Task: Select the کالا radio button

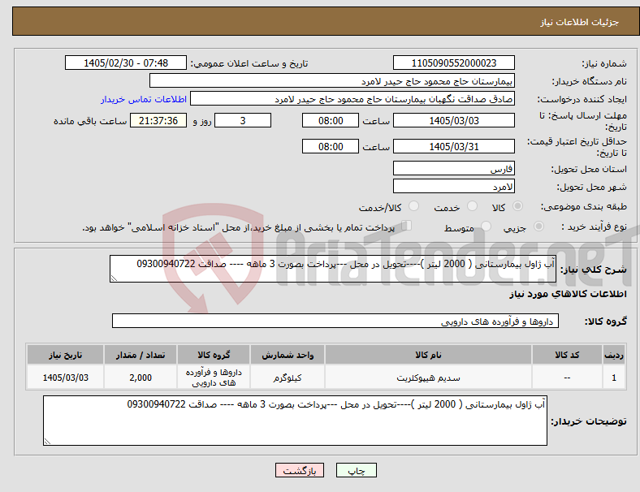Action: click(517, 206)
